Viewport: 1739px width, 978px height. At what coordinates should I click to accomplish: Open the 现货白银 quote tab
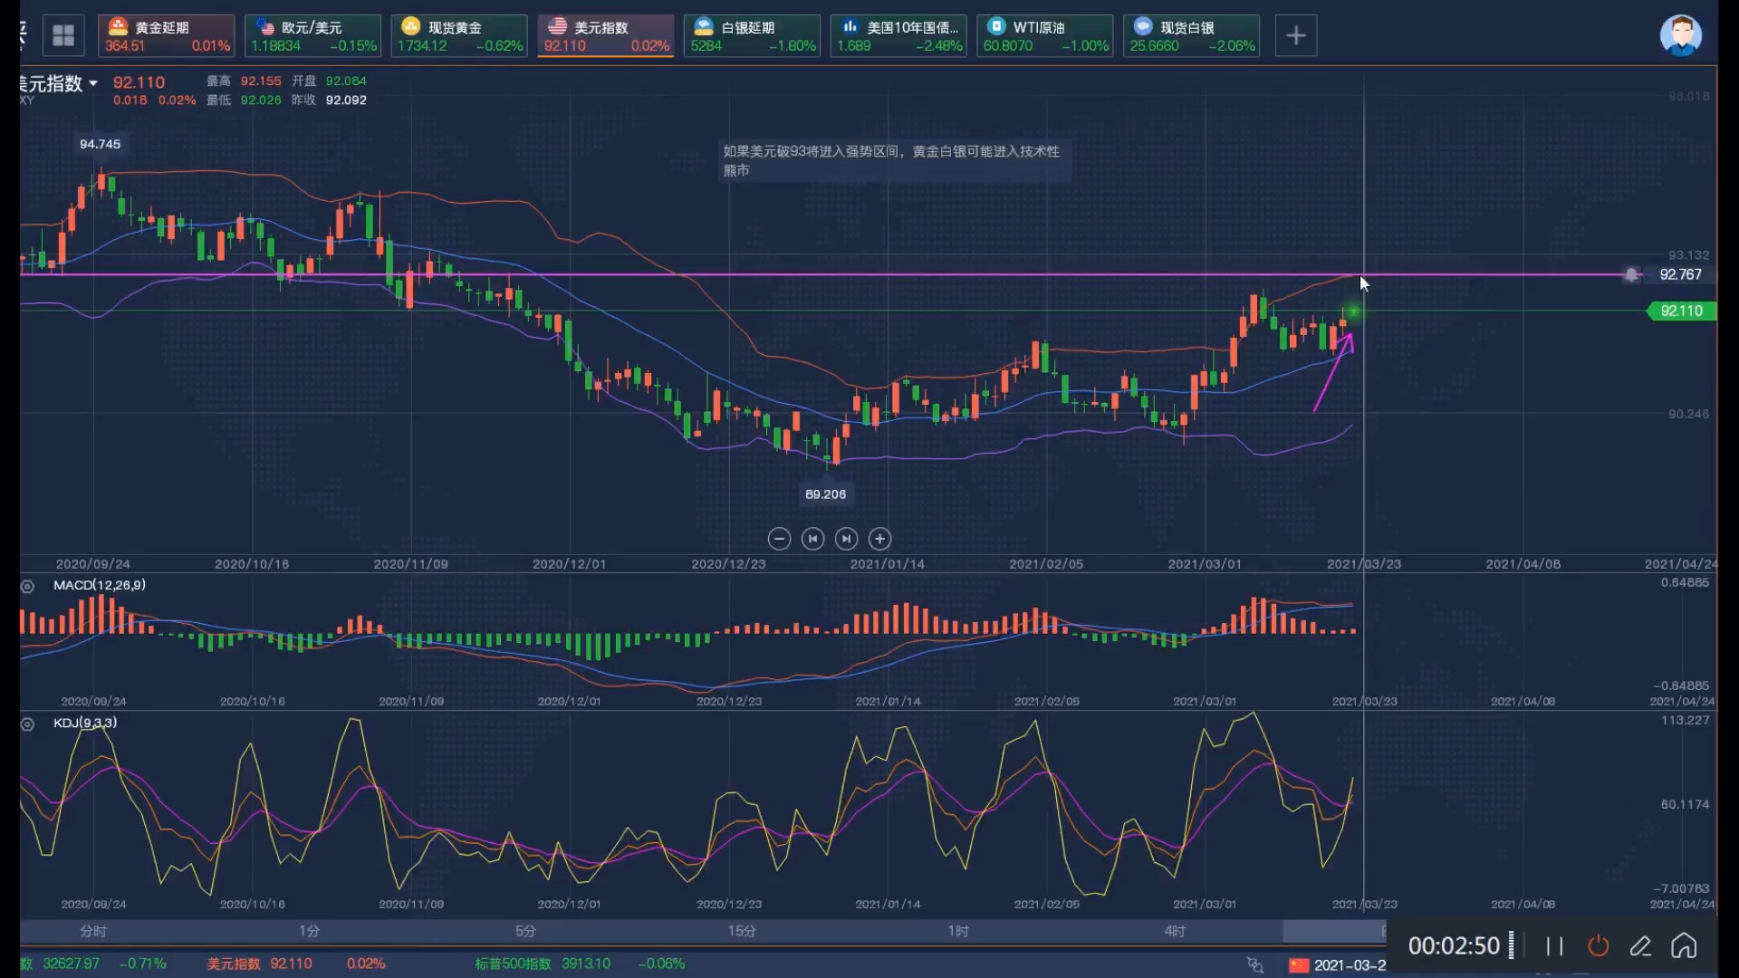[x=1191, y=35]
